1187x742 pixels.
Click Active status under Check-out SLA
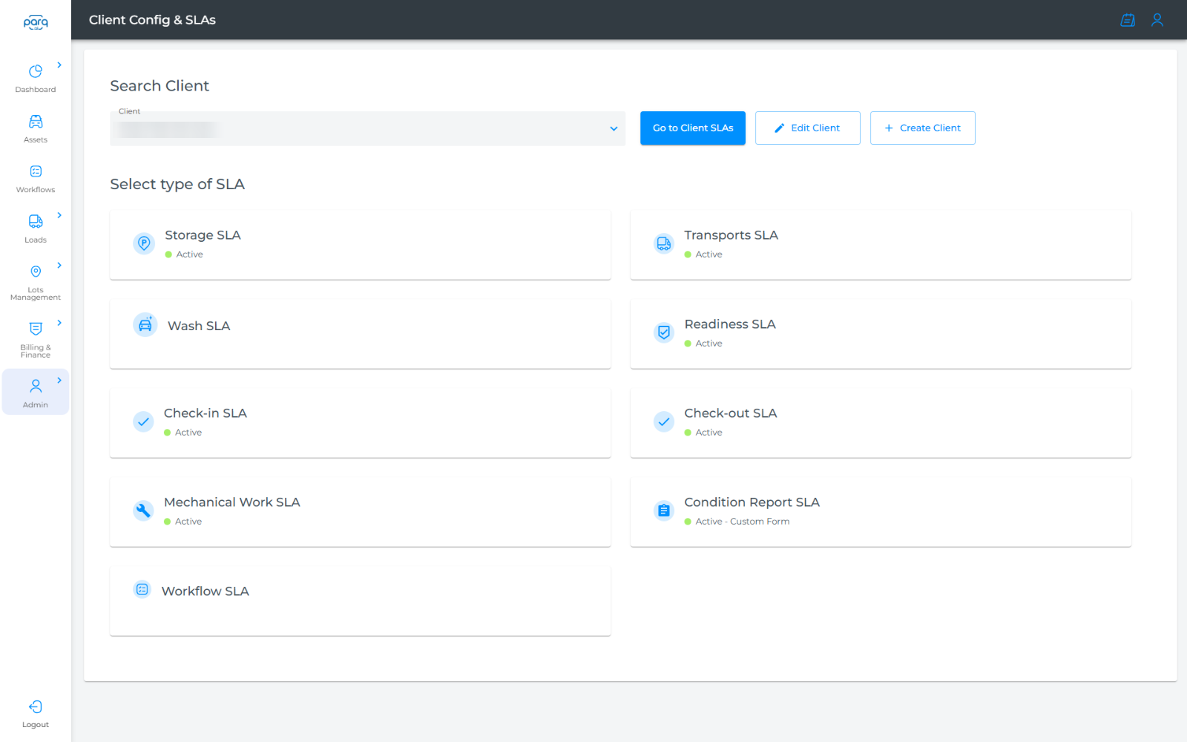[708, 433]
